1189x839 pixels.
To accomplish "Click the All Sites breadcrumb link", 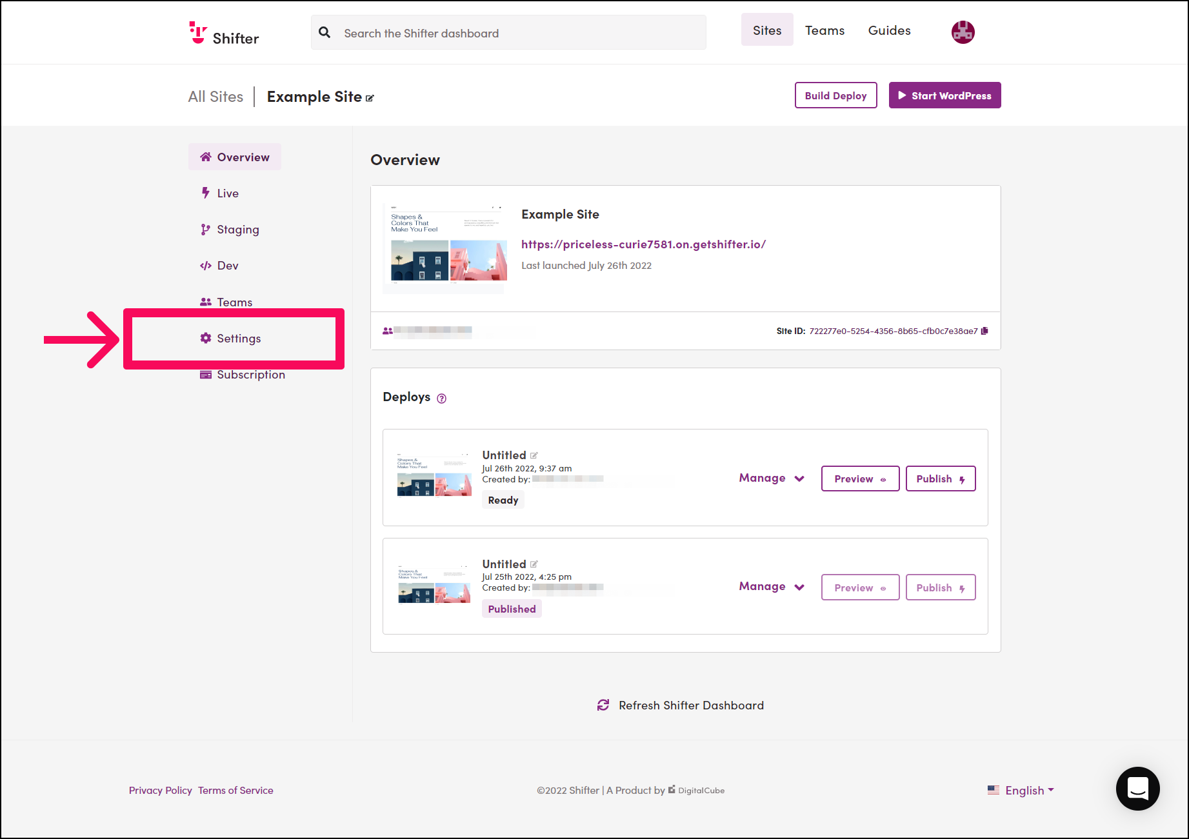I will 215,97.
